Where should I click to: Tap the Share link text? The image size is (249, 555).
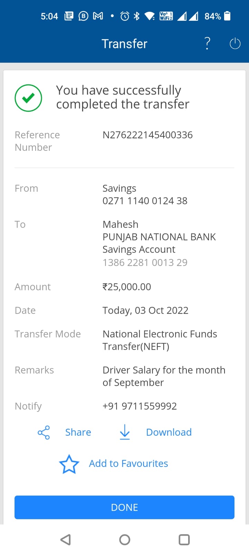pyautogui.click(x=78, y=432)
